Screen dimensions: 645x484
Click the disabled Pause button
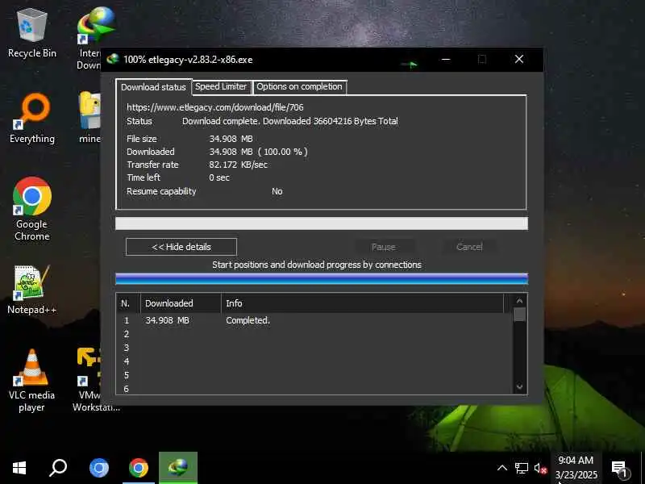coord(384,247)
